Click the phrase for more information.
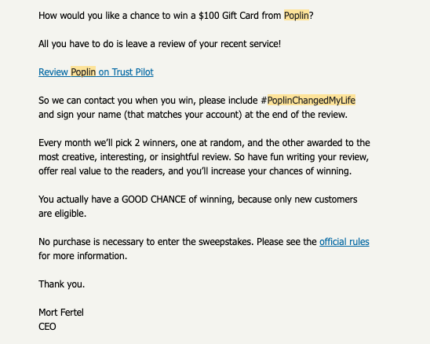The width and height of the screenshot is (430, 344). click(x=83, y=255)
